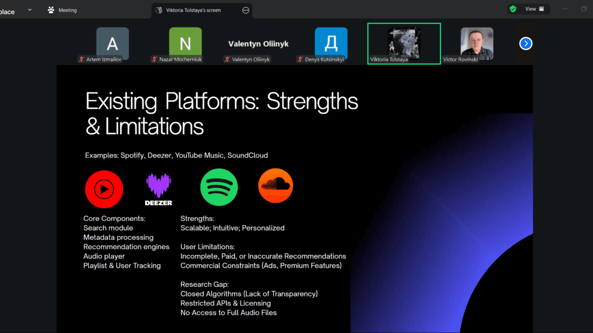Click Valentyn Oliinyk's muted microphone icon
This screenshot has height=333, width=593.
pos(226,59)
